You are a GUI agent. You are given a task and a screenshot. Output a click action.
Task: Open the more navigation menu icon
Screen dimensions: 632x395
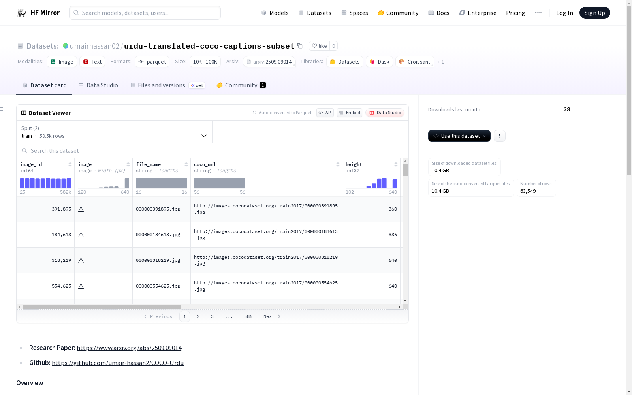tap(538, 13)
